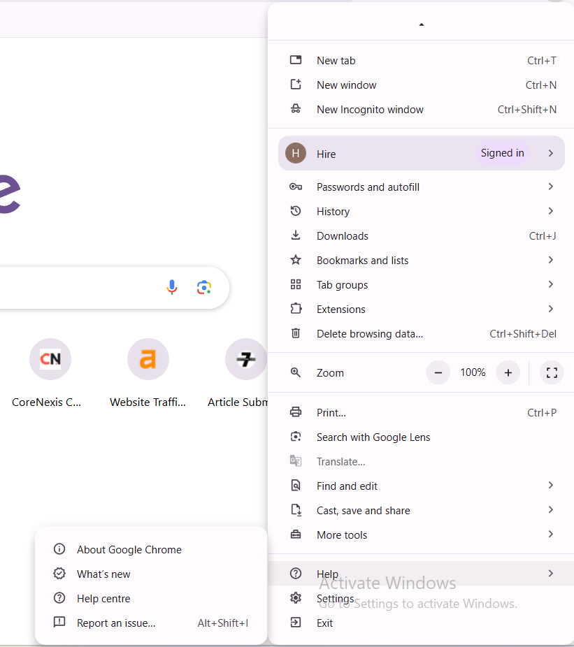
Task: Click the What's new badge icon
Action: [59, 573]
